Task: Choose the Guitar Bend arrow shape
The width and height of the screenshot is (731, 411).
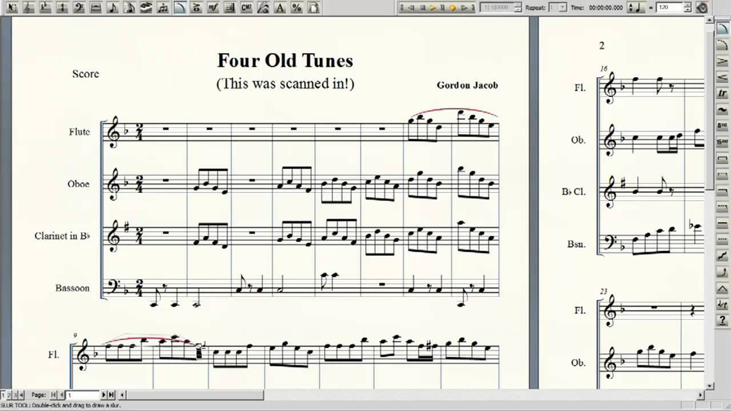Action: [x=722, y=272]
